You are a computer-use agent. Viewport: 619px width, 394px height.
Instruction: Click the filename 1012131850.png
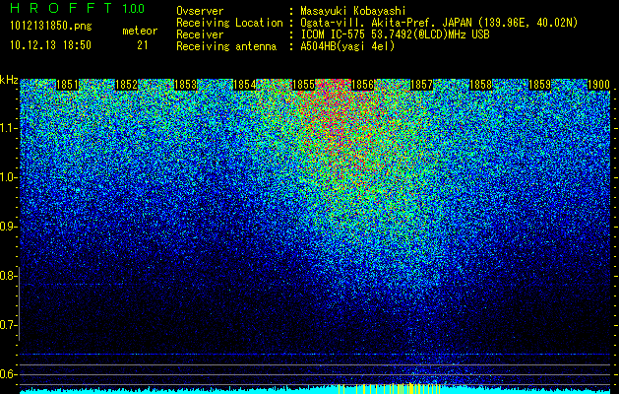point(51,27)
